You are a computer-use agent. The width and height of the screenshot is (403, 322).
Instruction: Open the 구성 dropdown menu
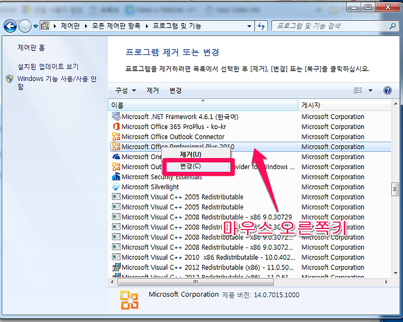tap(126, 90)
